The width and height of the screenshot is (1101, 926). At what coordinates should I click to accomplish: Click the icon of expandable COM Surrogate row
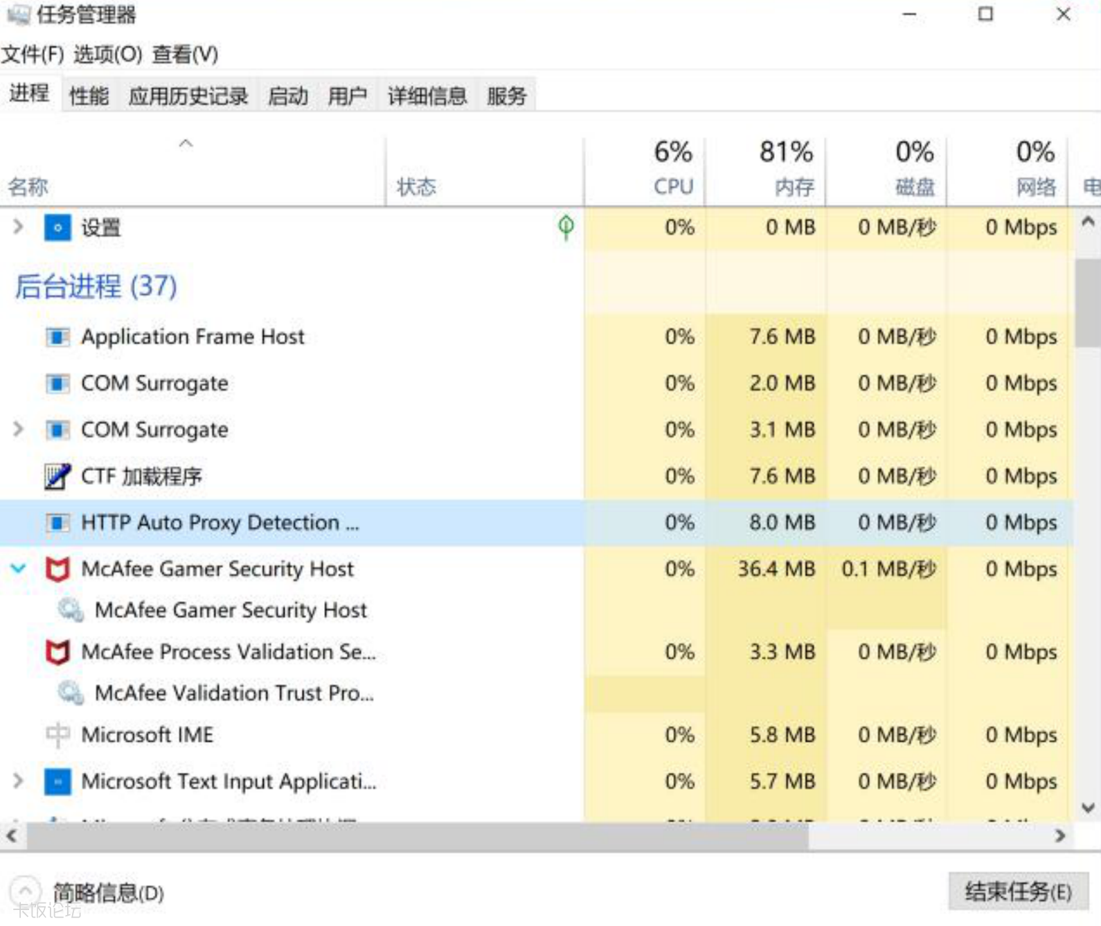(x=57, y=430)
